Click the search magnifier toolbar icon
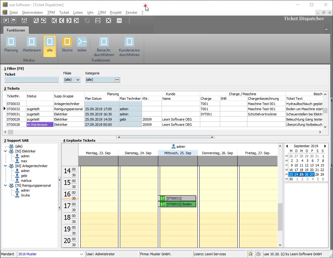 (36, 21)
